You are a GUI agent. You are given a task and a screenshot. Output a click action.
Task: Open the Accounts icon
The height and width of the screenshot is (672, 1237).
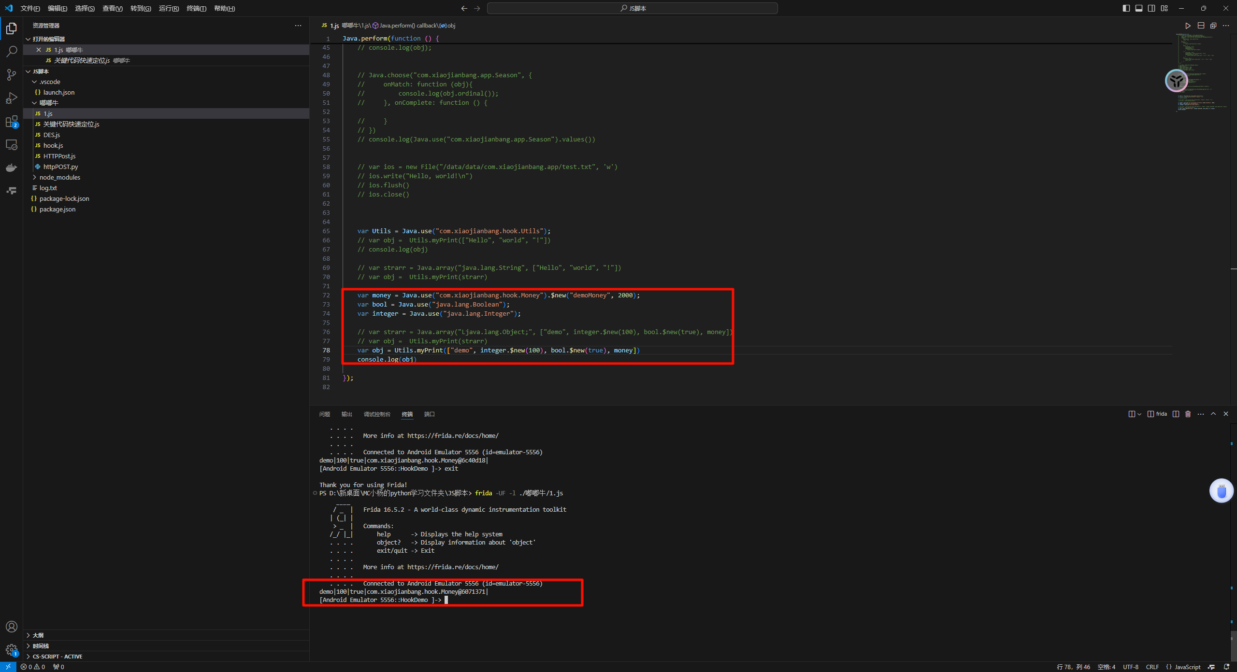[12, 627]
